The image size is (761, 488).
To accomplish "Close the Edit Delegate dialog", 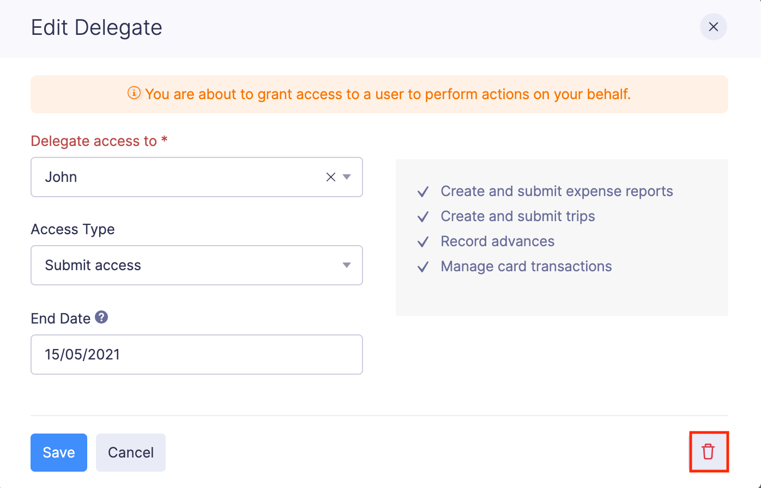I will pos(713,27).
